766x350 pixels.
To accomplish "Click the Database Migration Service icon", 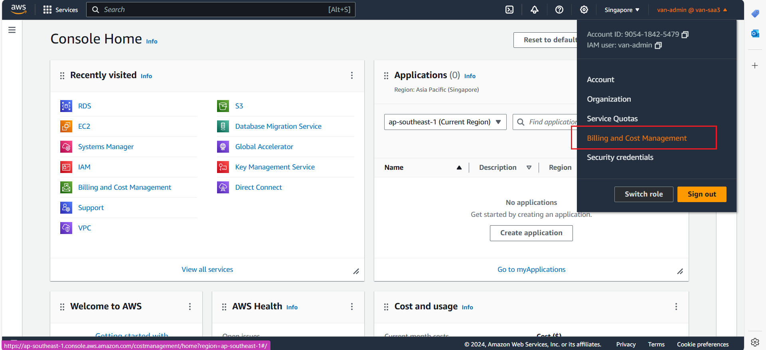I will point(223,126).
